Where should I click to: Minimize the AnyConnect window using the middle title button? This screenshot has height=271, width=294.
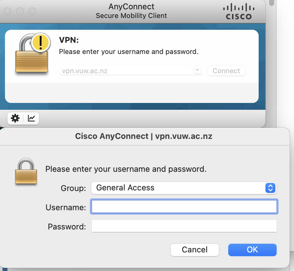click(x=20, y=11)
